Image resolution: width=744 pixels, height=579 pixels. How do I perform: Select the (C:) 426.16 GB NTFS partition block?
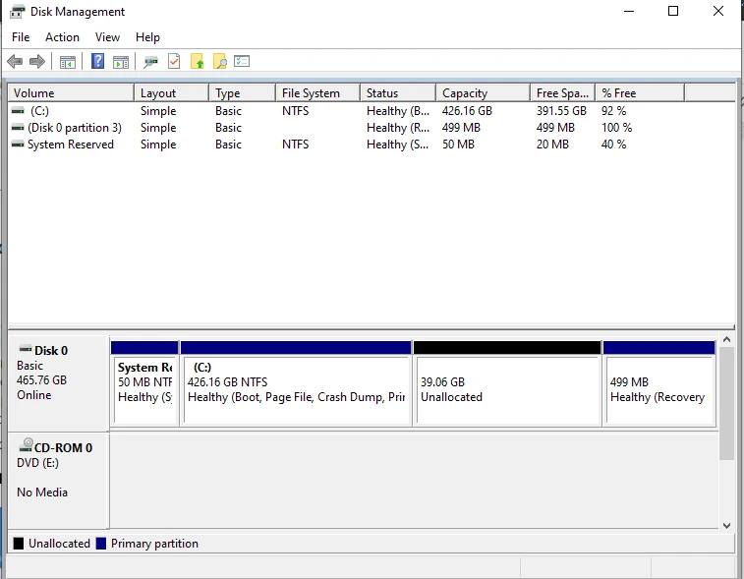pyautogui.click(x=296, y=383)
